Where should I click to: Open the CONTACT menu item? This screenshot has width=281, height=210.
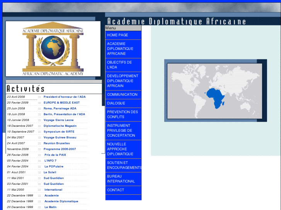click(x=123, y=190)
